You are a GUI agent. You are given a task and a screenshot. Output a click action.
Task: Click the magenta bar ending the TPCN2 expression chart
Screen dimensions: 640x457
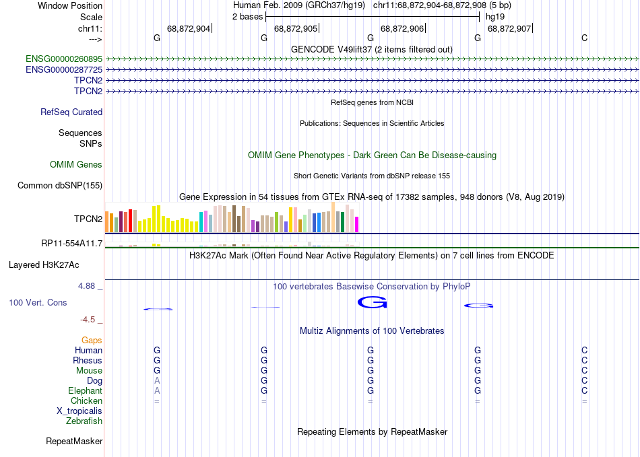357,225
